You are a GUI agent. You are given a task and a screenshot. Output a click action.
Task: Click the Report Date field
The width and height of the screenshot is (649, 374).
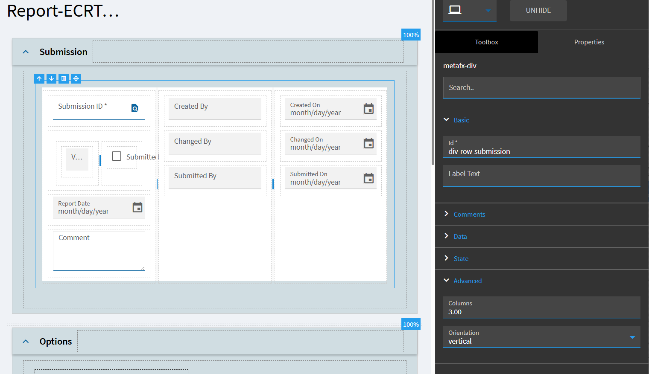(x=99, y=207)
